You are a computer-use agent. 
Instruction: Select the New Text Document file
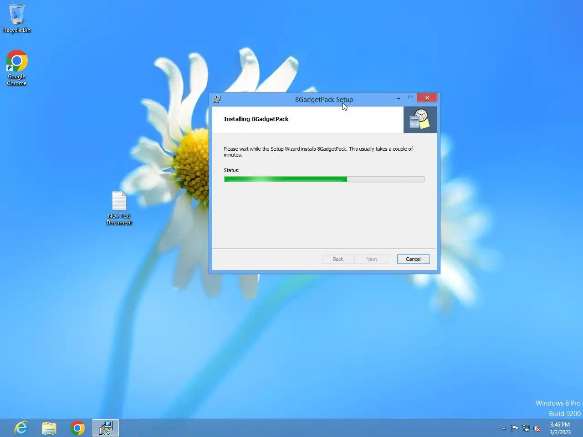tap(119, 208)
